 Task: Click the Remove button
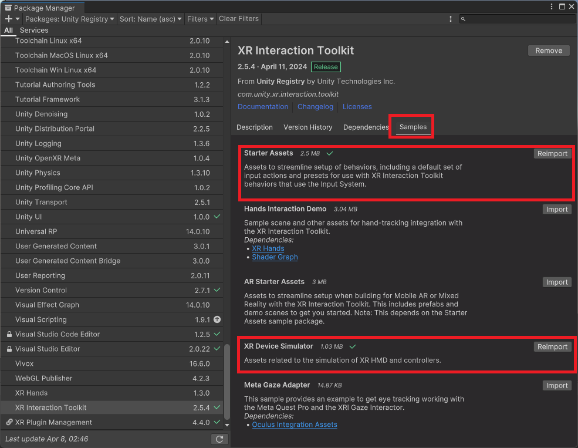549,51
